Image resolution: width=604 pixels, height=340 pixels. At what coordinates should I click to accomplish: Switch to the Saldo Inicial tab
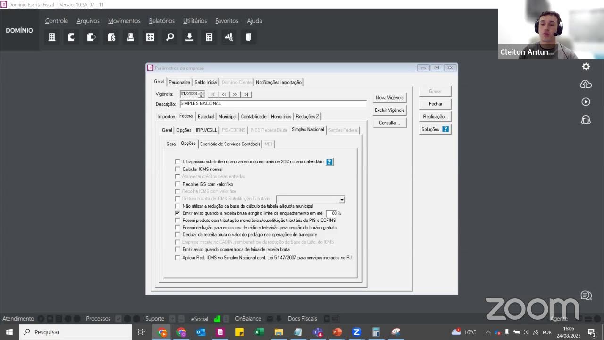206,82
